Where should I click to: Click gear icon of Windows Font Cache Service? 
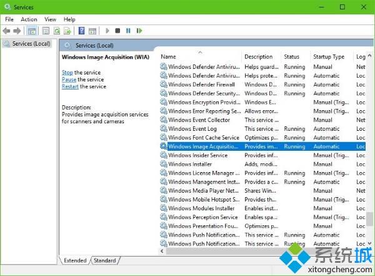164,138
